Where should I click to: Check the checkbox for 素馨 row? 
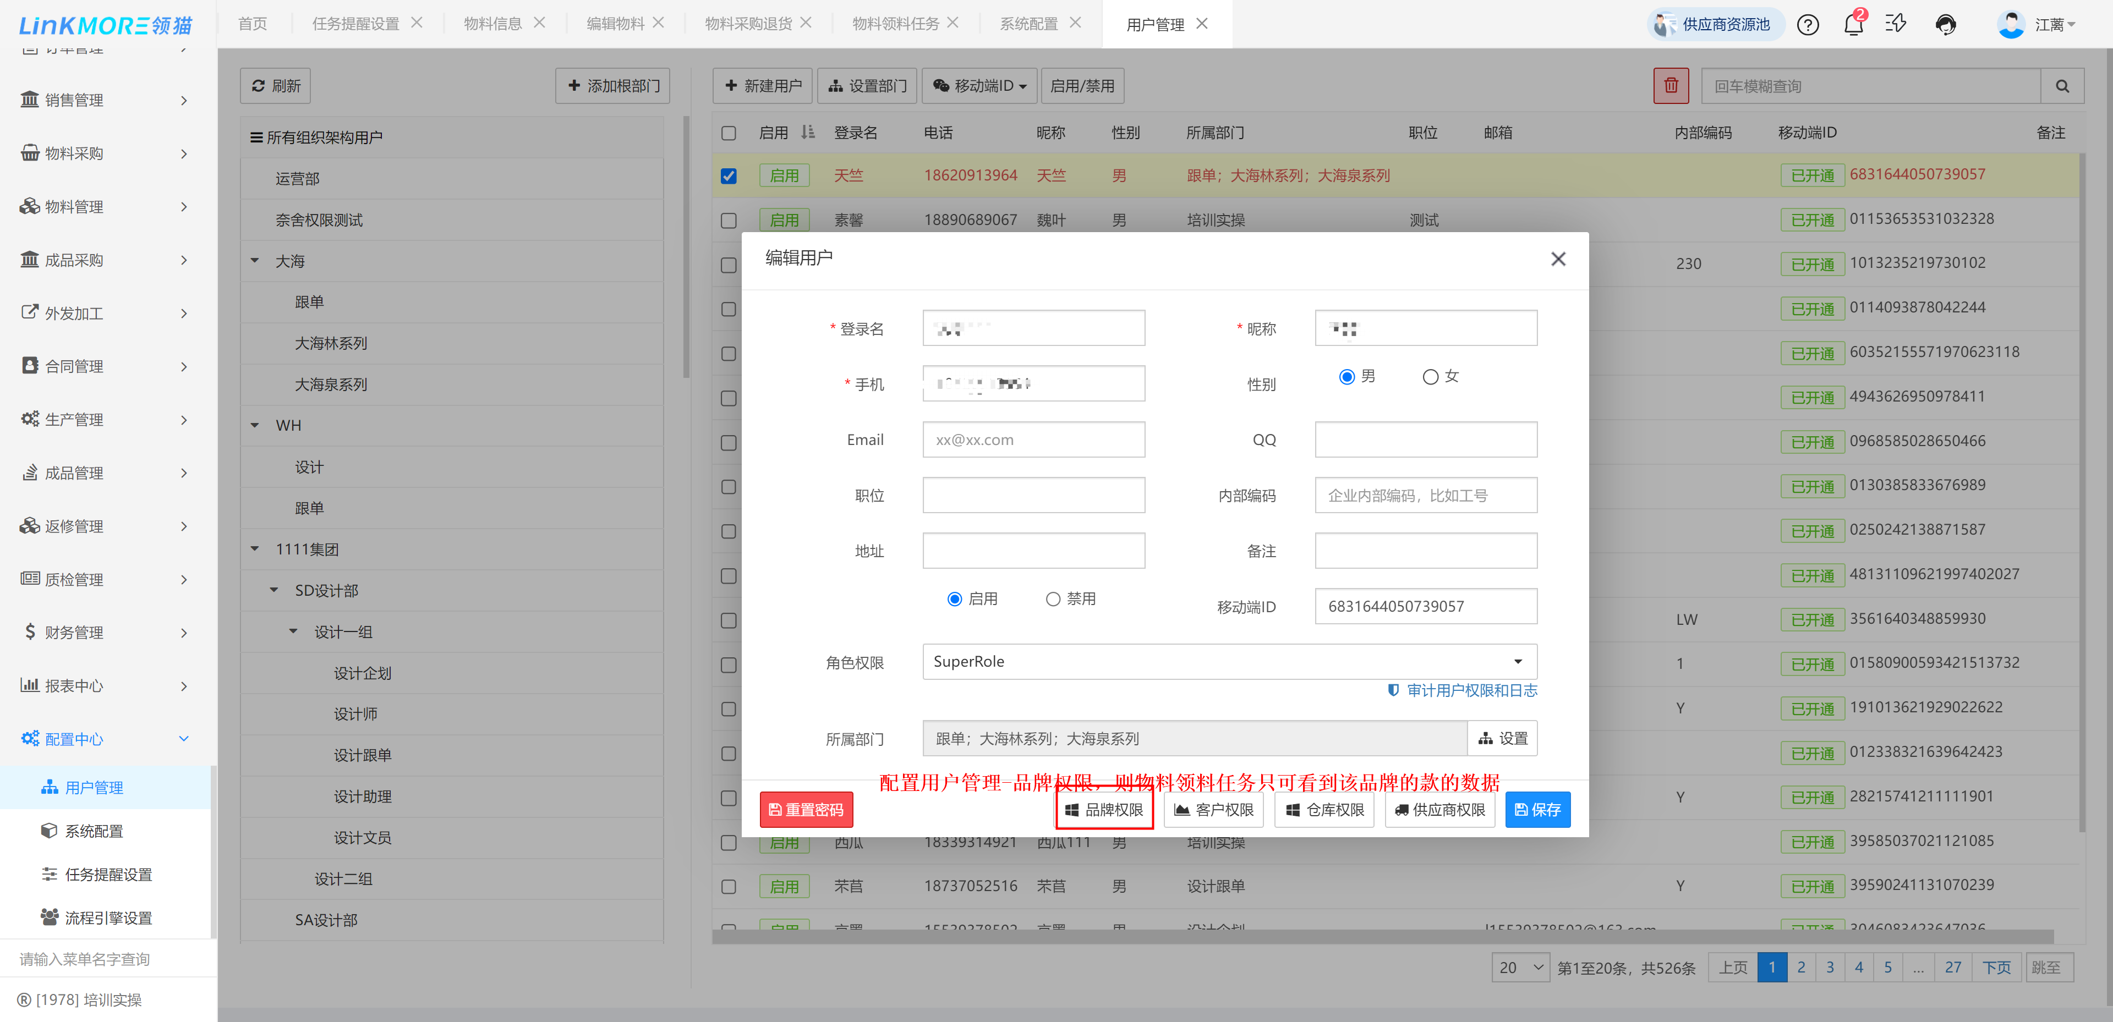729,220
